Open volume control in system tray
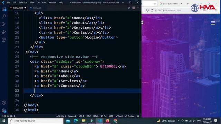 194,121
